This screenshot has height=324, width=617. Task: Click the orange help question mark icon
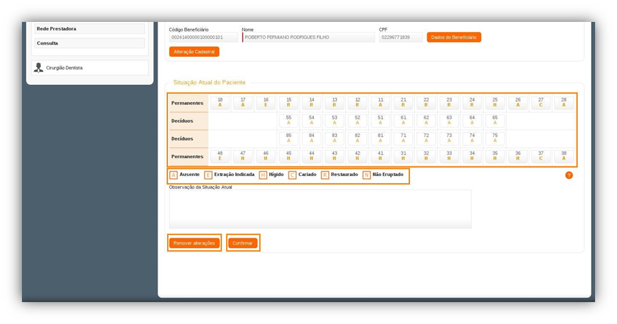[x=568, y=175]
